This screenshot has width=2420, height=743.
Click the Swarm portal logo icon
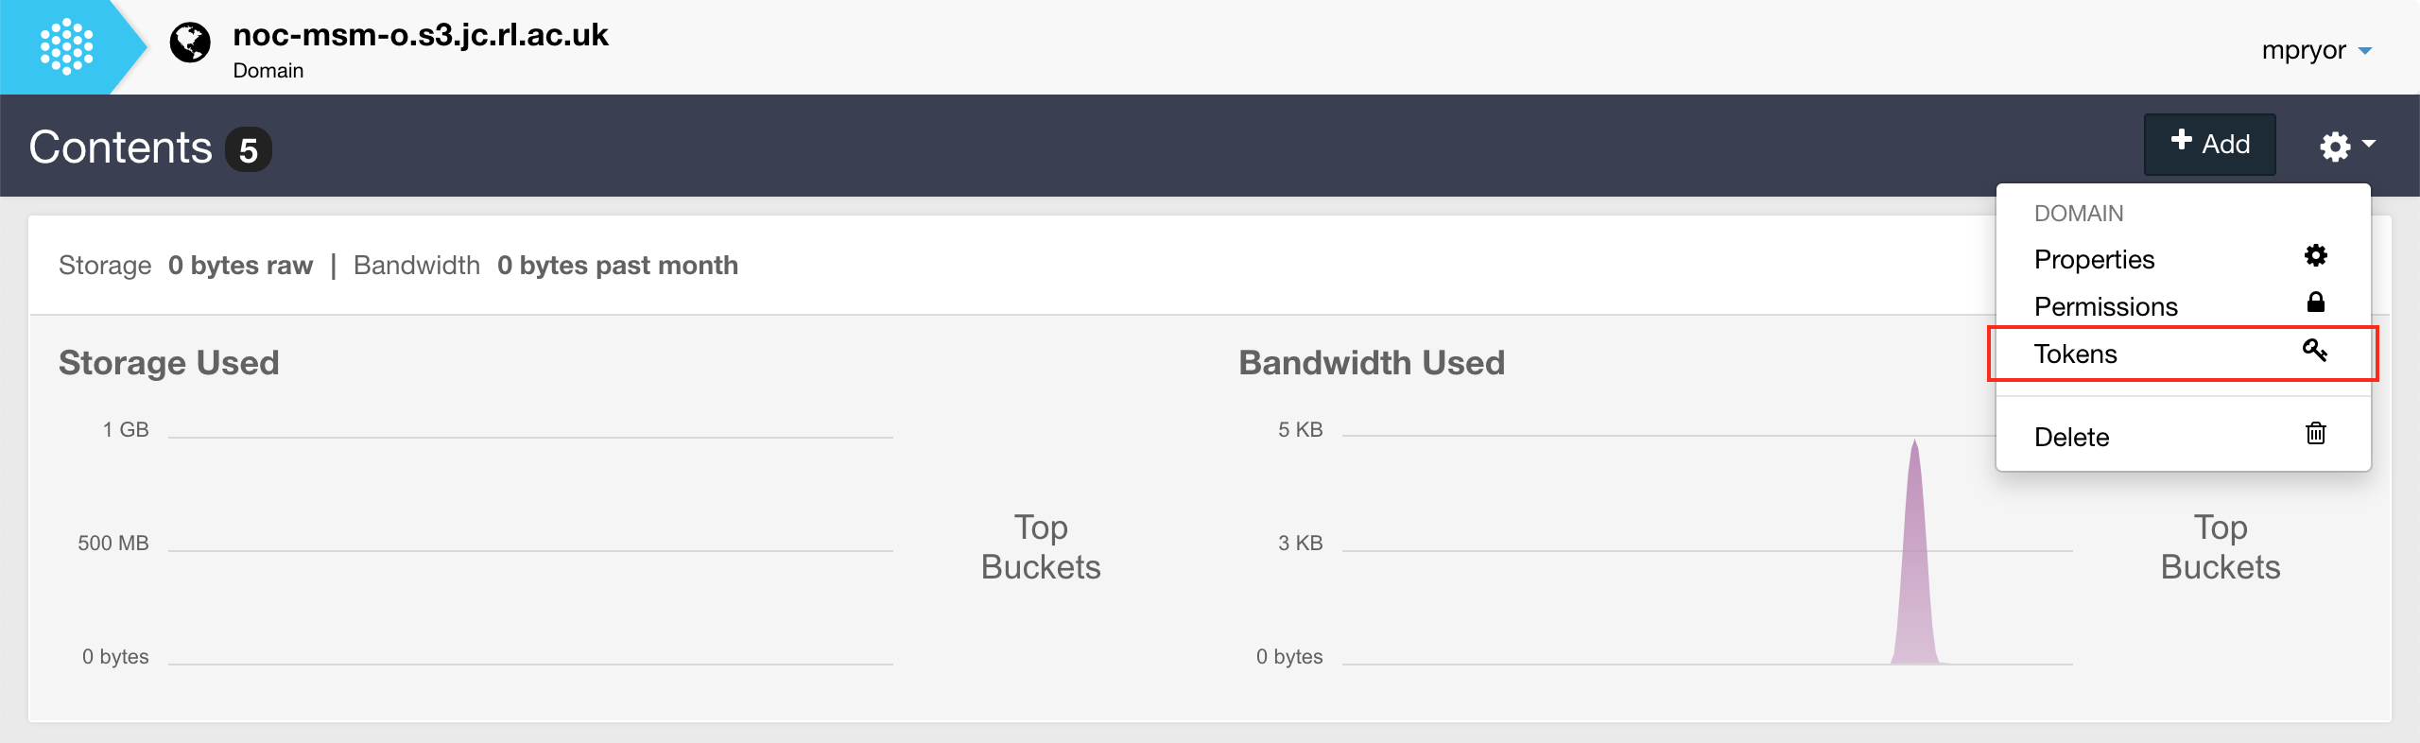tap(66, 46)
